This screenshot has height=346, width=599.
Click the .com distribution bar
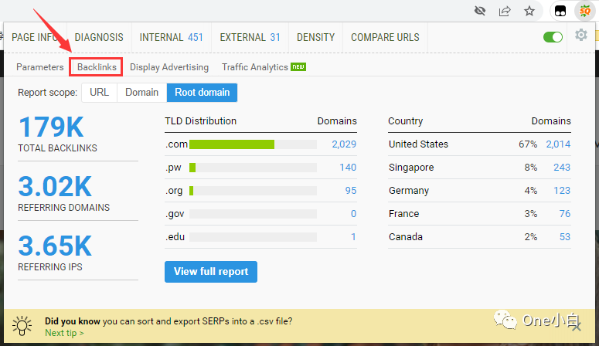pyautogui.click(x=253, y=144)
